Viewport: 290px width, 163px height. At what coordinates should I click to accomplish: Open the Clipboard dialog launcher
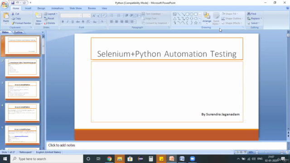click(x=31, y=27)
